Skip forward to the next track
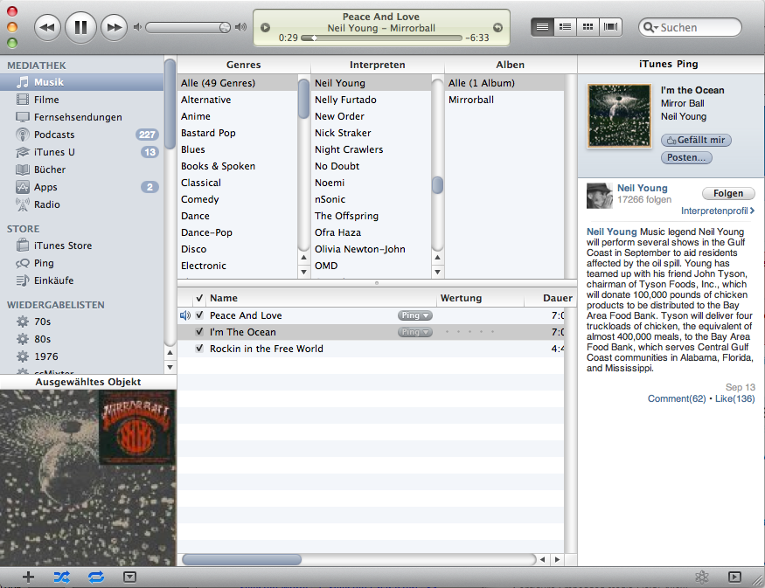The width and height of the screenshot is (765, 588). [114, 27]
